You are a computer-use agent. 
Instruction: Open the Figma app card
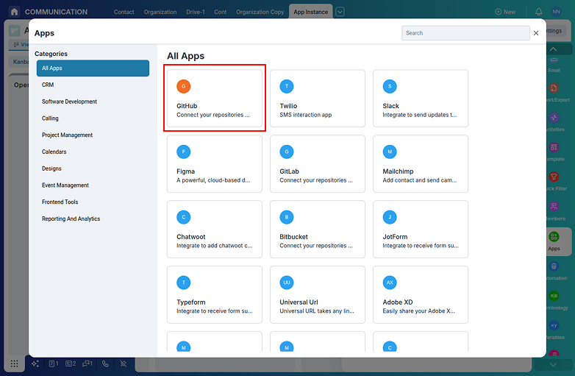click(215, 163)
